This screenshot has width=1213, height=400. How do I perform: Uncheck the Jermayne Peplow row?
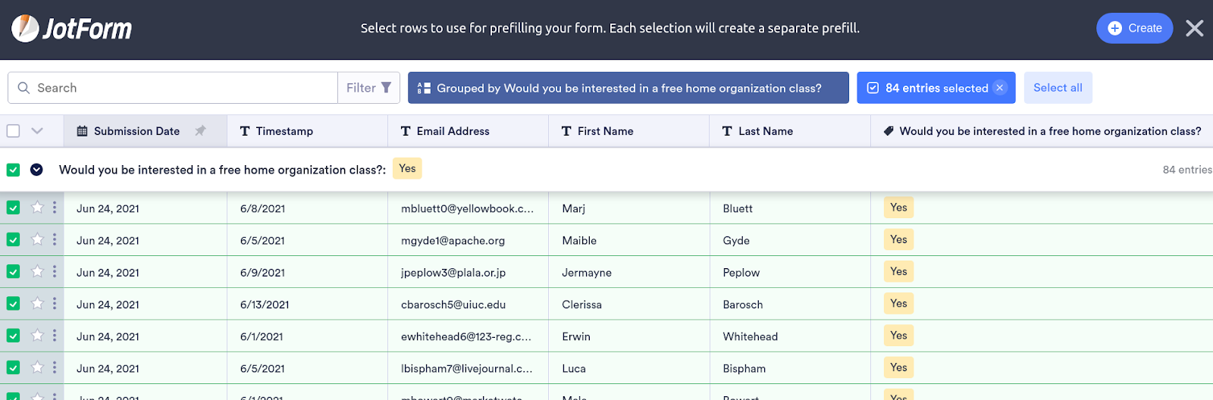(13, 272)
